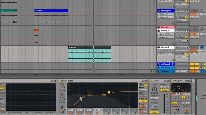206x115 pixels.
Task: Fold the EQ Eight display with triangle
Action: point(62,81)
